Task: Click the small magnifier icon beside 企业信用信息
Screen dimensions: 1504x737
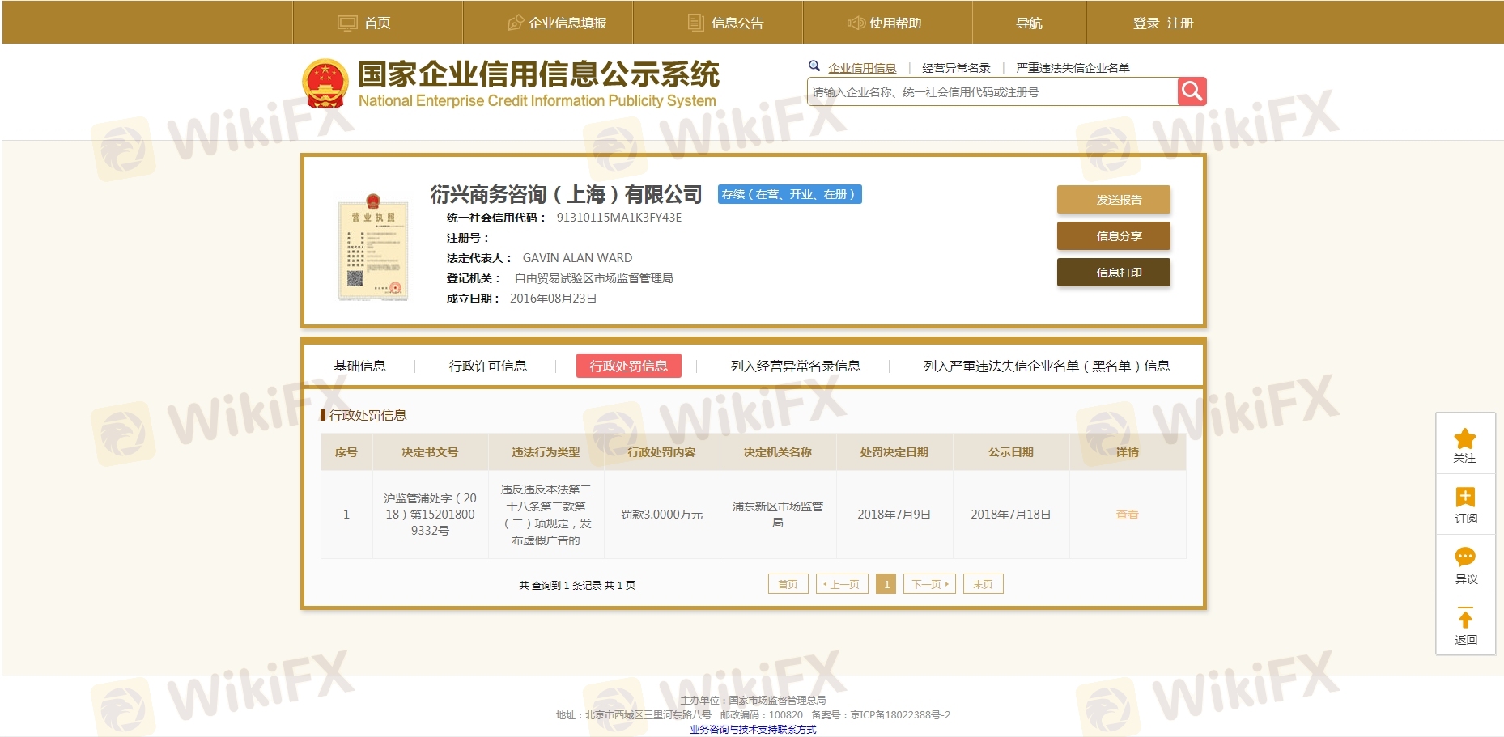Action: [x=814, y=66]
